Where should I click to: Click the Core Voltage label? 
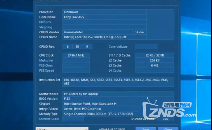point(118,47)
